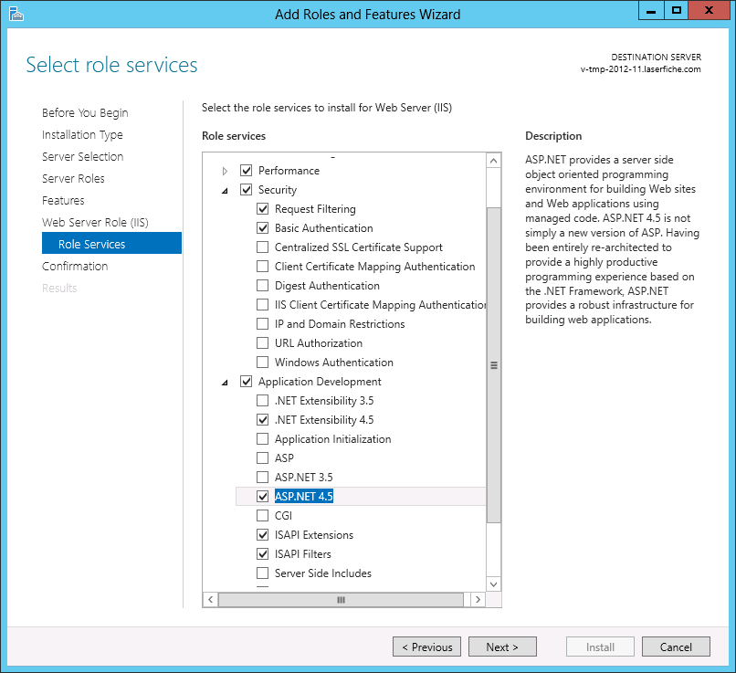
Task: Enable the Windows Authentication checkbox
Action: click(263, 363)
